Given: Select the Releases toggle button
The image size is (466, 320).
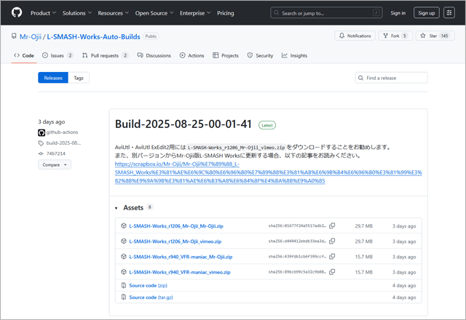Looking at the screenshot, I should point(53,78).
